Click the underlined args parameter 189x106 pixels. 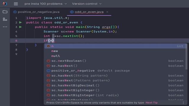click(x=106, y=27)
